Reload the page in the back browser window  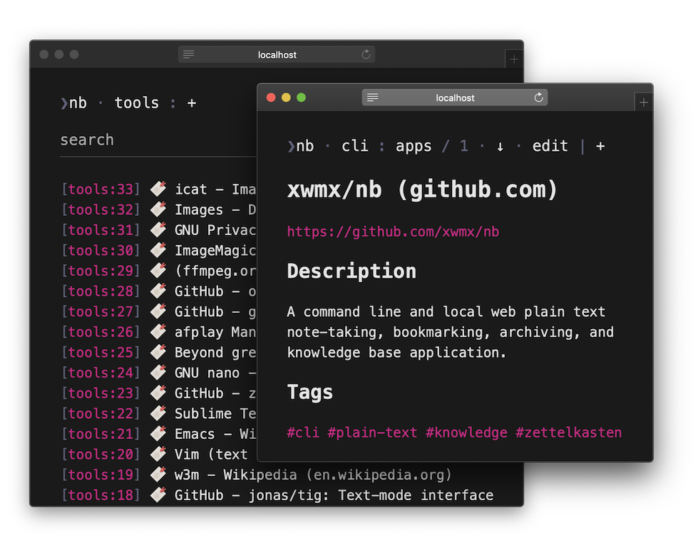pyautogui.click(x=366, y=54)
